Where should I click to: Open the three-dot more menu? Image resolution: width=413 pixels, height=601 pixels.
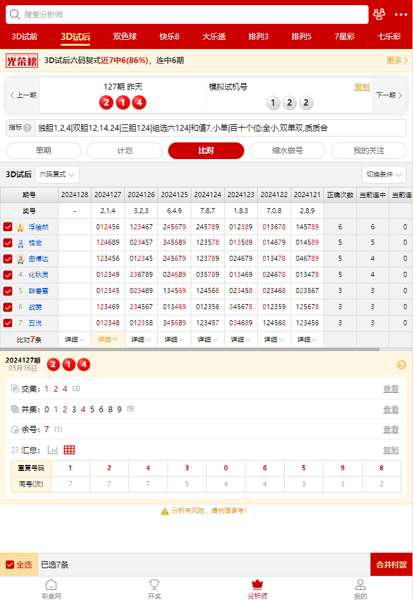click(401, 14)
